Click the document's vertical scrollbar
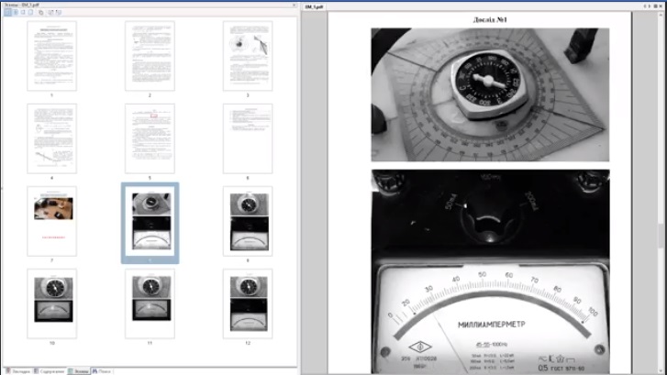The width and height of the screenshot is (667, 375). click(x=661, y=183)
